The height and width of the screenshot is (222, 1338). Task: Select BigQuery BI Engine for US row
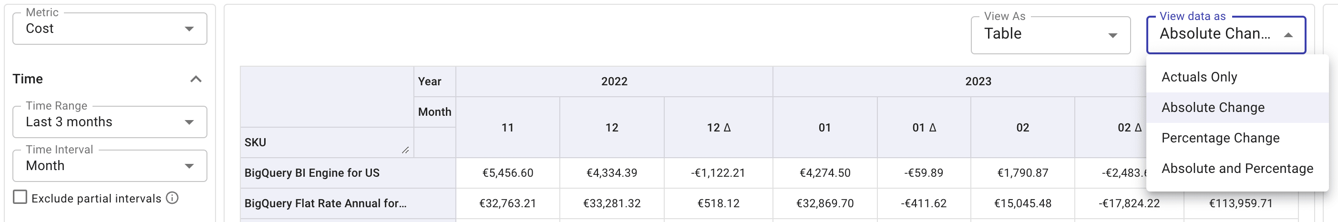coord(312,173)
